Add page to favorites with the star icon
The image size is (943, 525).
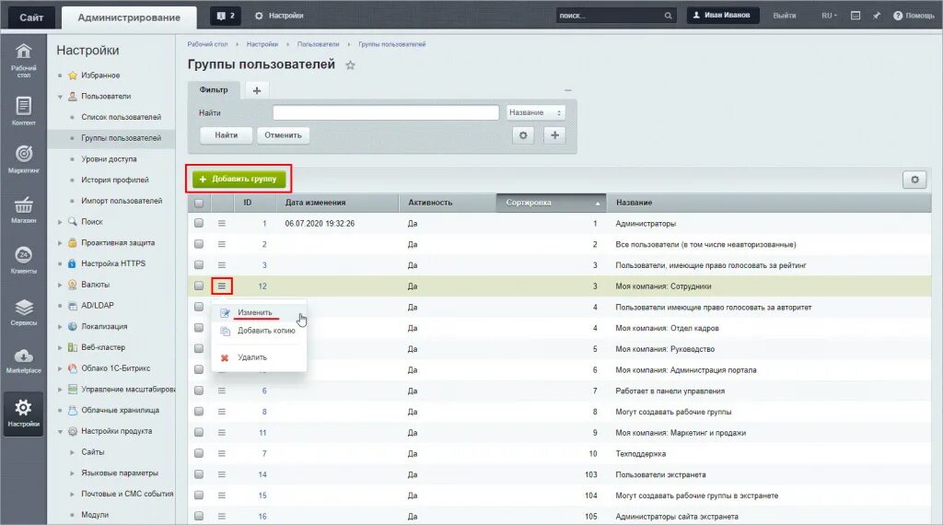coord(350,65)
